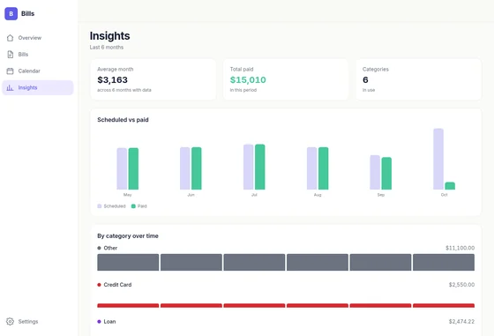Click the Insights bar chart icon
Image resolution: width=494 pixels, height=336 pixels.
[10, 87]
